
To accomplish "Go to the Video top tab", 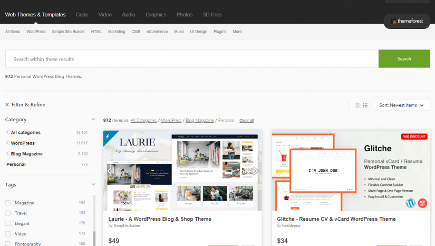I will [105, 15].
